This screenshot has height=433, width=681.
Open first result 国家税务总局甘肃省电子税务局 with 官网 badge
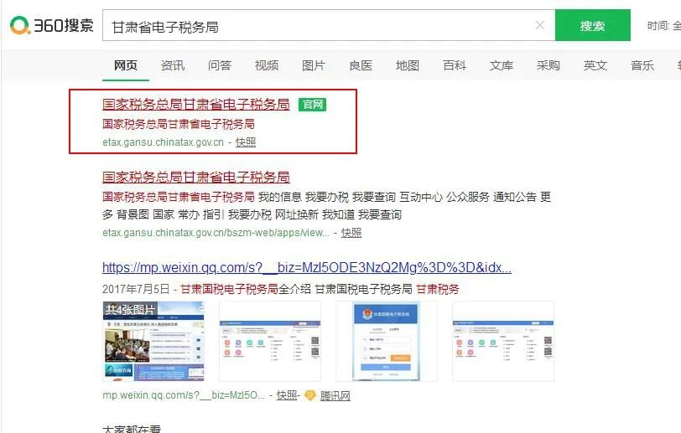click(196, 104)
